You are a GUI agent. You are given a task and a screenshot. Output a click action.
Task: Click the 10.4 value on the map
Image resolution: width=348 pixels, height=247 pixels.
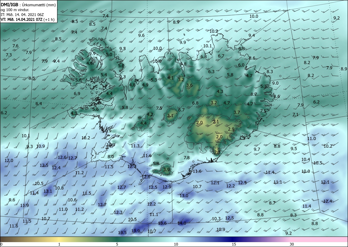pyautogui.click(x=306, y=159)
